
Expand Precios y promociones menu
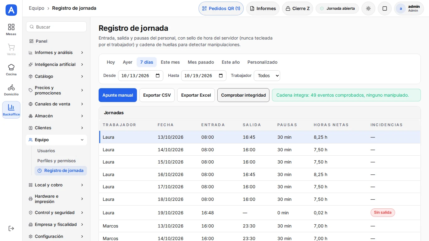click(57, 90)
